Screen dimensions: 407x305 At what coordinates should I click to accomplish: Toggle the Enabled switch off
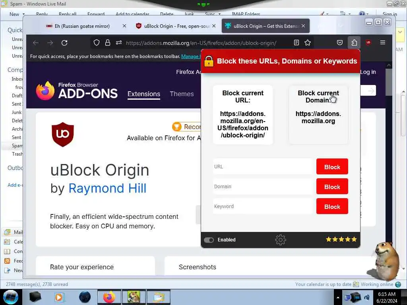tap(209, 240)
